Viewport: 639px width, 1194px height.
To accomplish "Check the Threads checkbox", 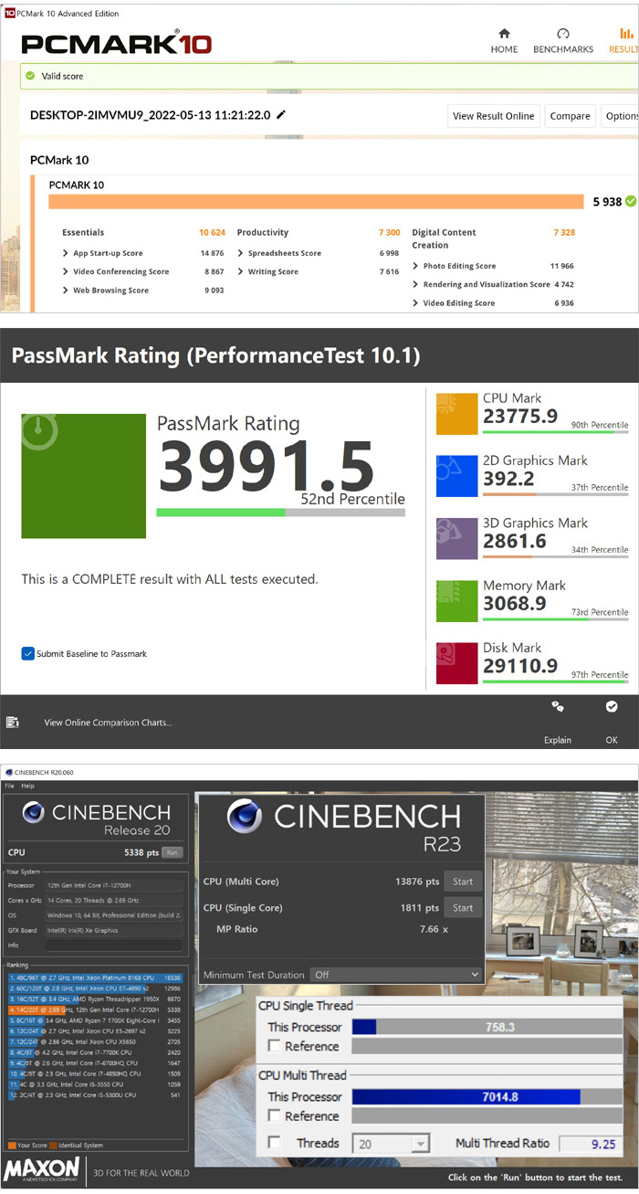I will [x=275, y=1143].
